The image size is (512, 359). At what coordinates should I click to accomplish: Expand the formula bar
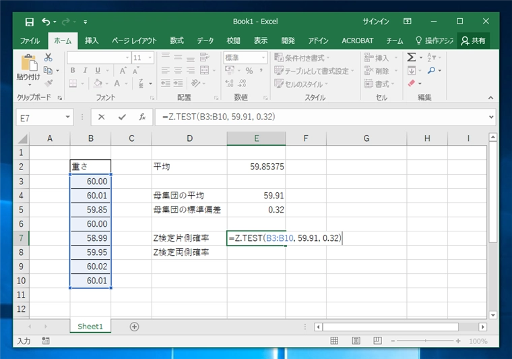pos(490,117)
